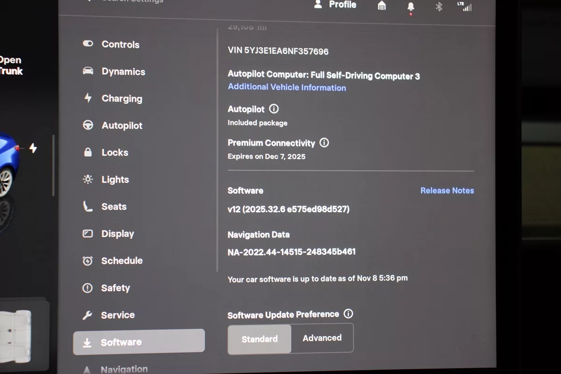Select Standard software update preference
Viewport: 561px width, 374px height.
(259, 339)
